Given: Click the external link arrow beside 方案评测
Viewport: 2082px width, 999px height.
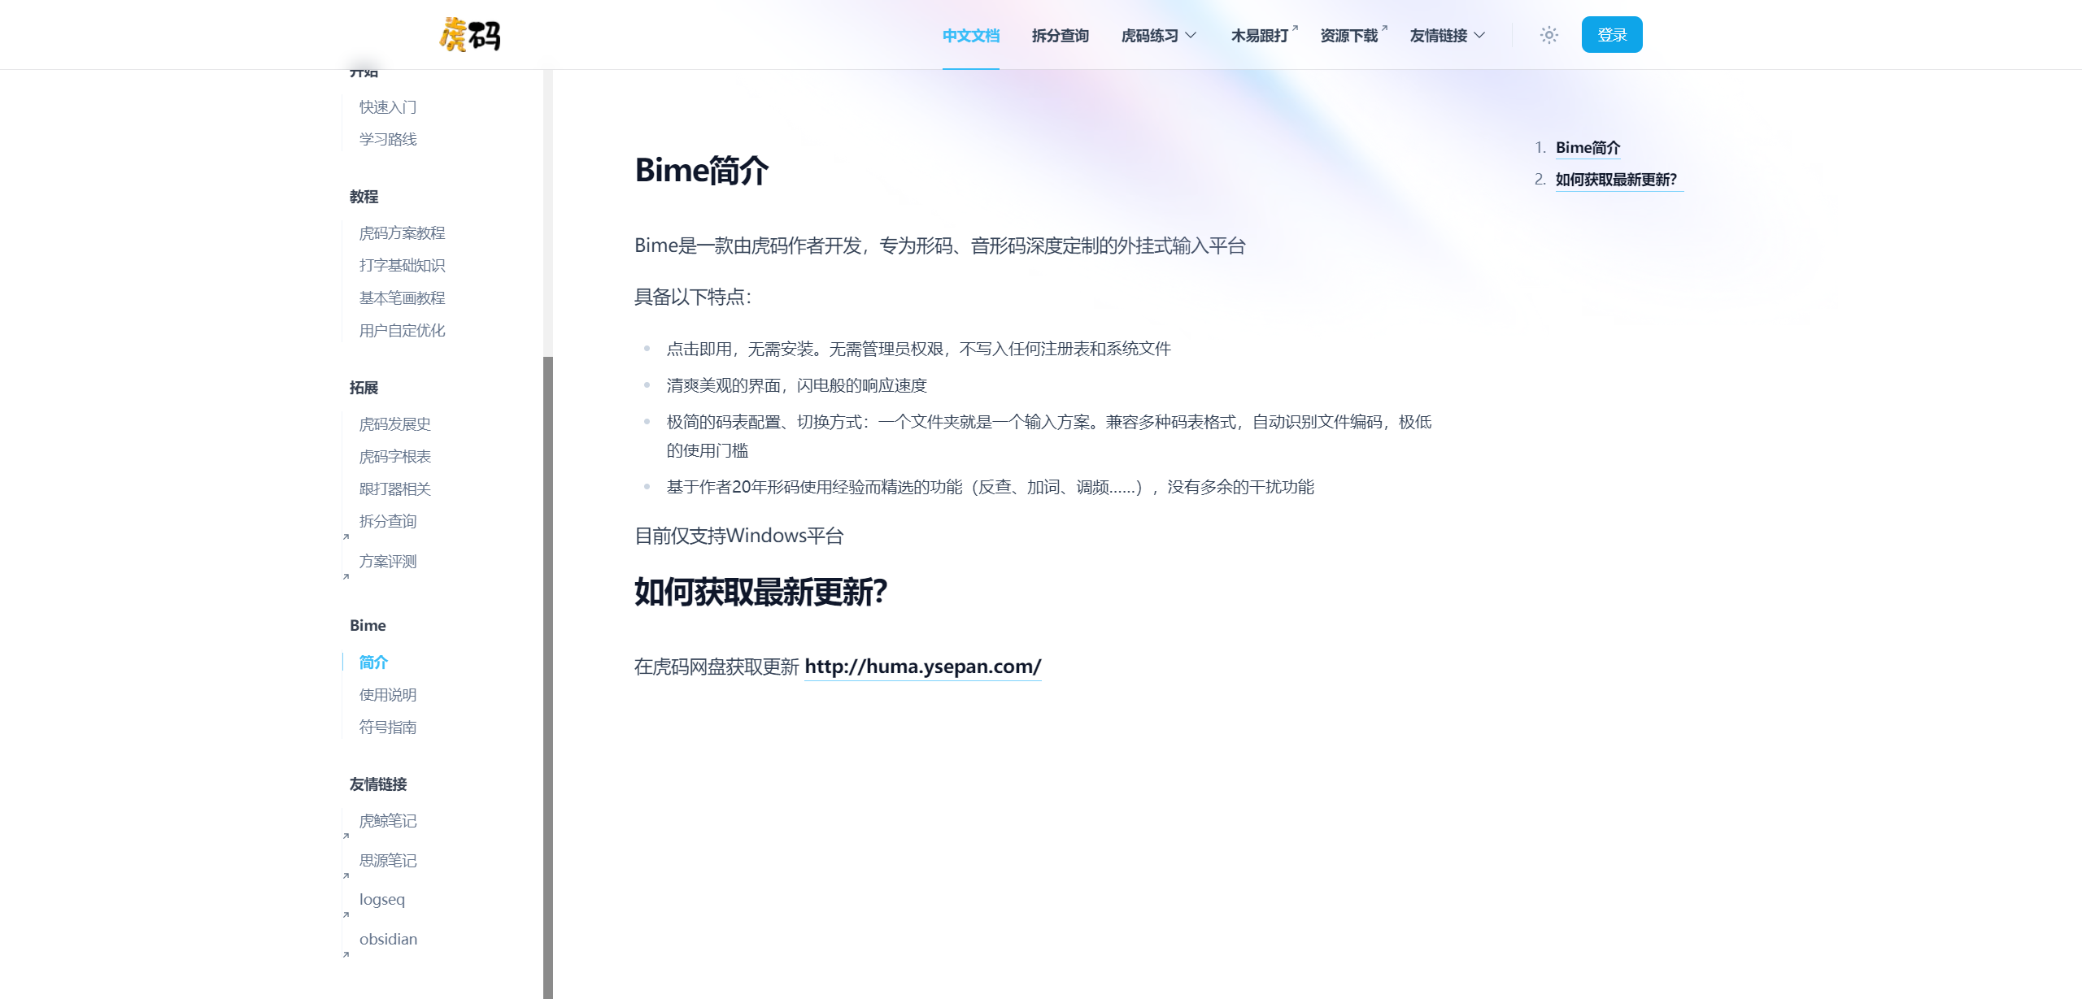Looking at the screenshot, I should coord(346,576).
